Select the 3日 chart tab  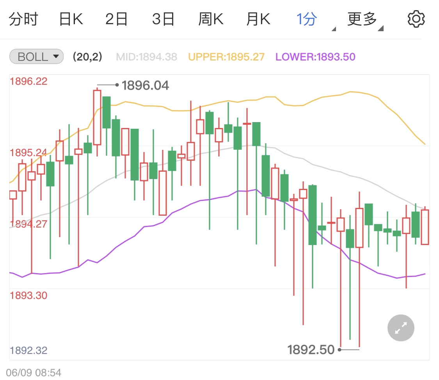[x=163, y=19]
